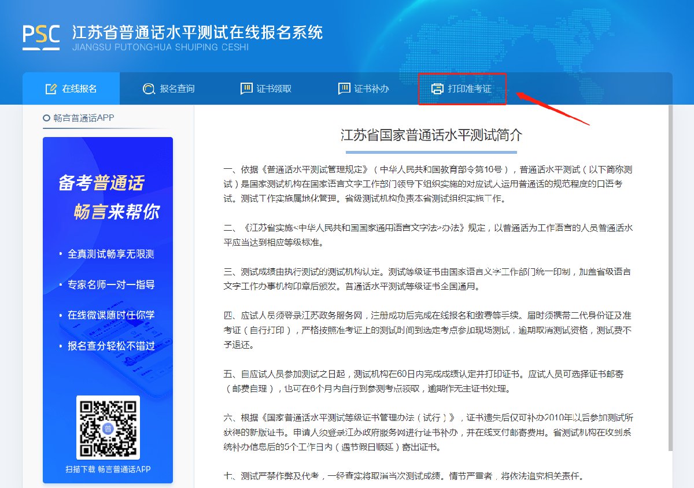Open the 在线报名 tab
Viewport: 694px width, 488px height.
(71, 88)
